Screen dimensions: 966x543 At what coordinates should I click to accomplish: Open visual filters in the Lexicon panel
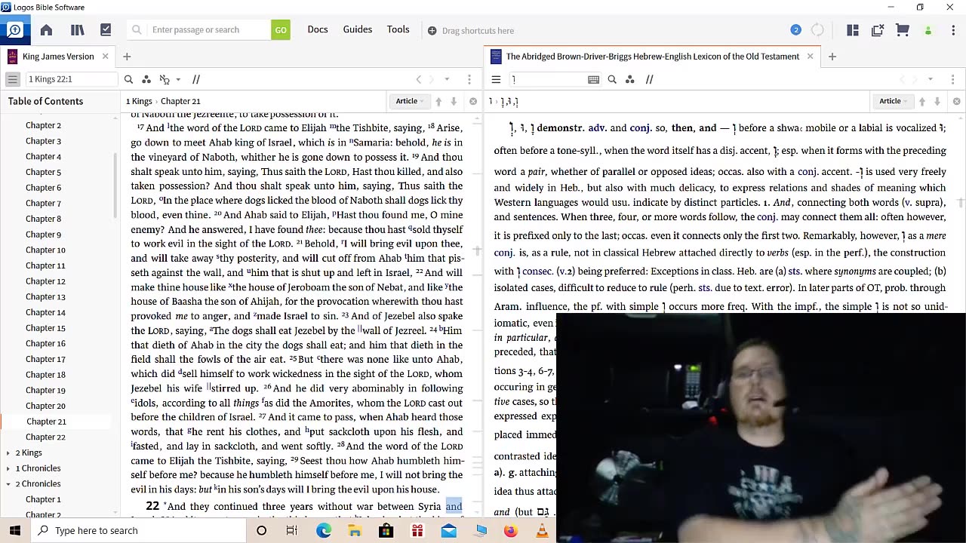click(630, 79)
